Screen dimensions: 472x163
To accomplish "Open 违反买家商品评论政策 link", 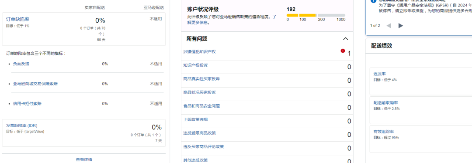I will click(204, 146).
